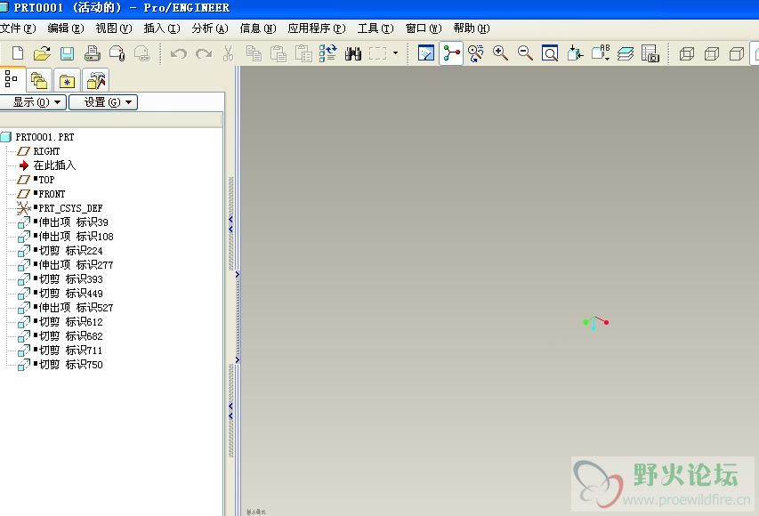
Task: Open the View Manager icon
Action: pyautogui.click(x=650, y=53)
